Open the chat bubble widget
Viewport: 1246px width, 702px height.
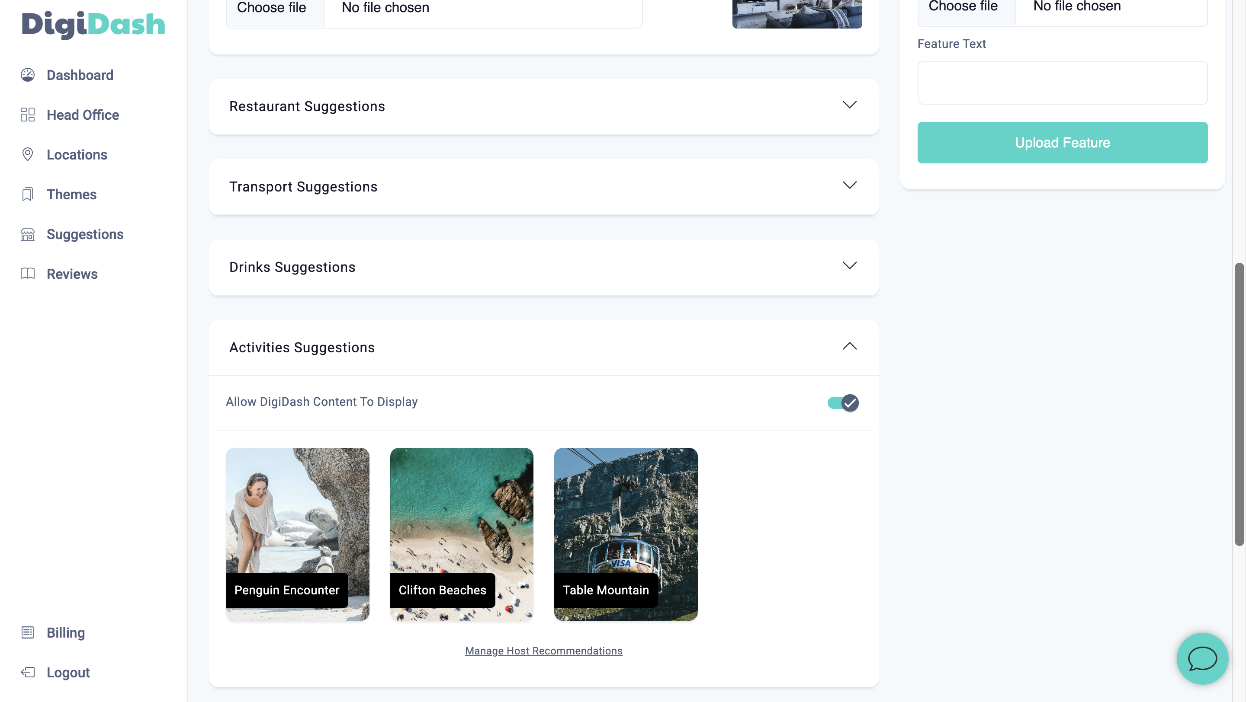(1202, 658)
